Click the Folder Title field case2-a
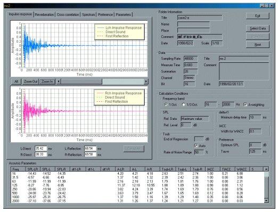Image resolution: width=278 pixels, height=212 pixels. [x=200, y=18]
